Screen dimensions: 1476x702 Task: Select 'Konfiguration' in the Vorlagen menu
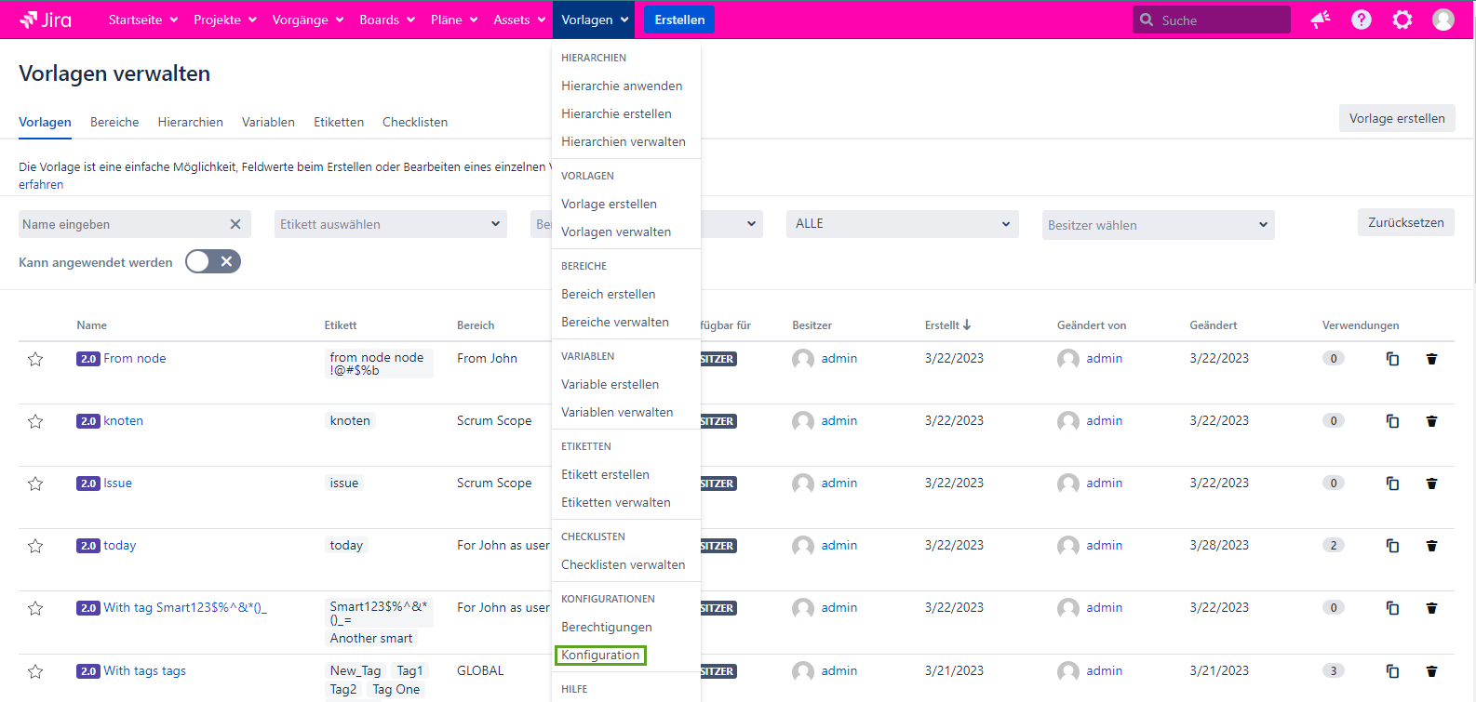600,656
